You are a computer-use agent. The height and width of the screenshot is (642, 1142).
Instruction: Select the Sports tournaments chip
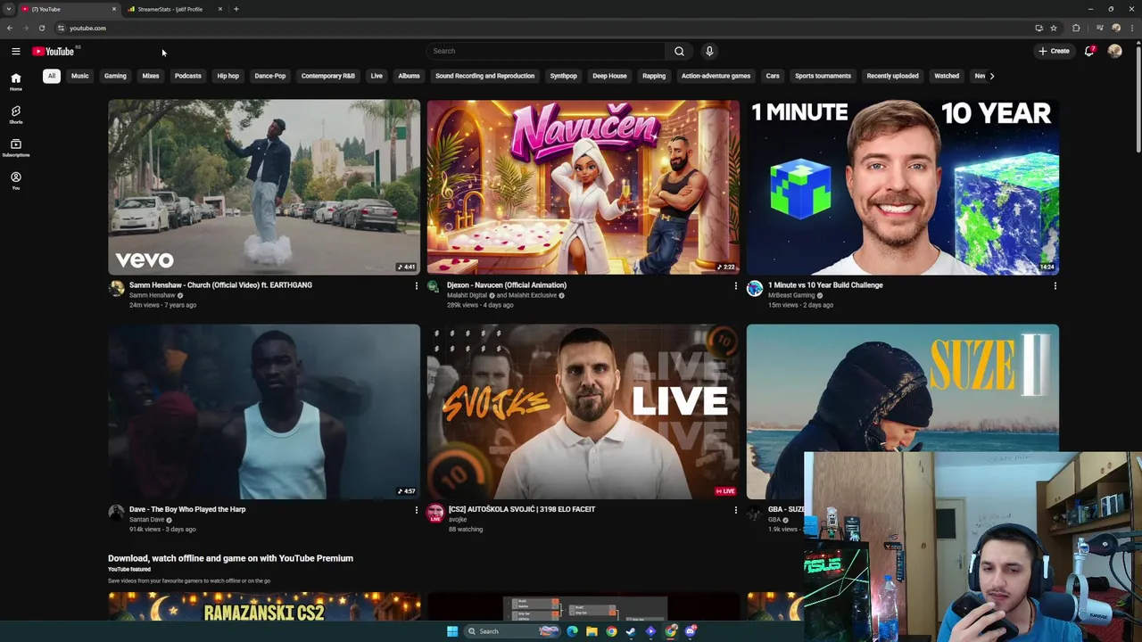(x=823, y=76)
